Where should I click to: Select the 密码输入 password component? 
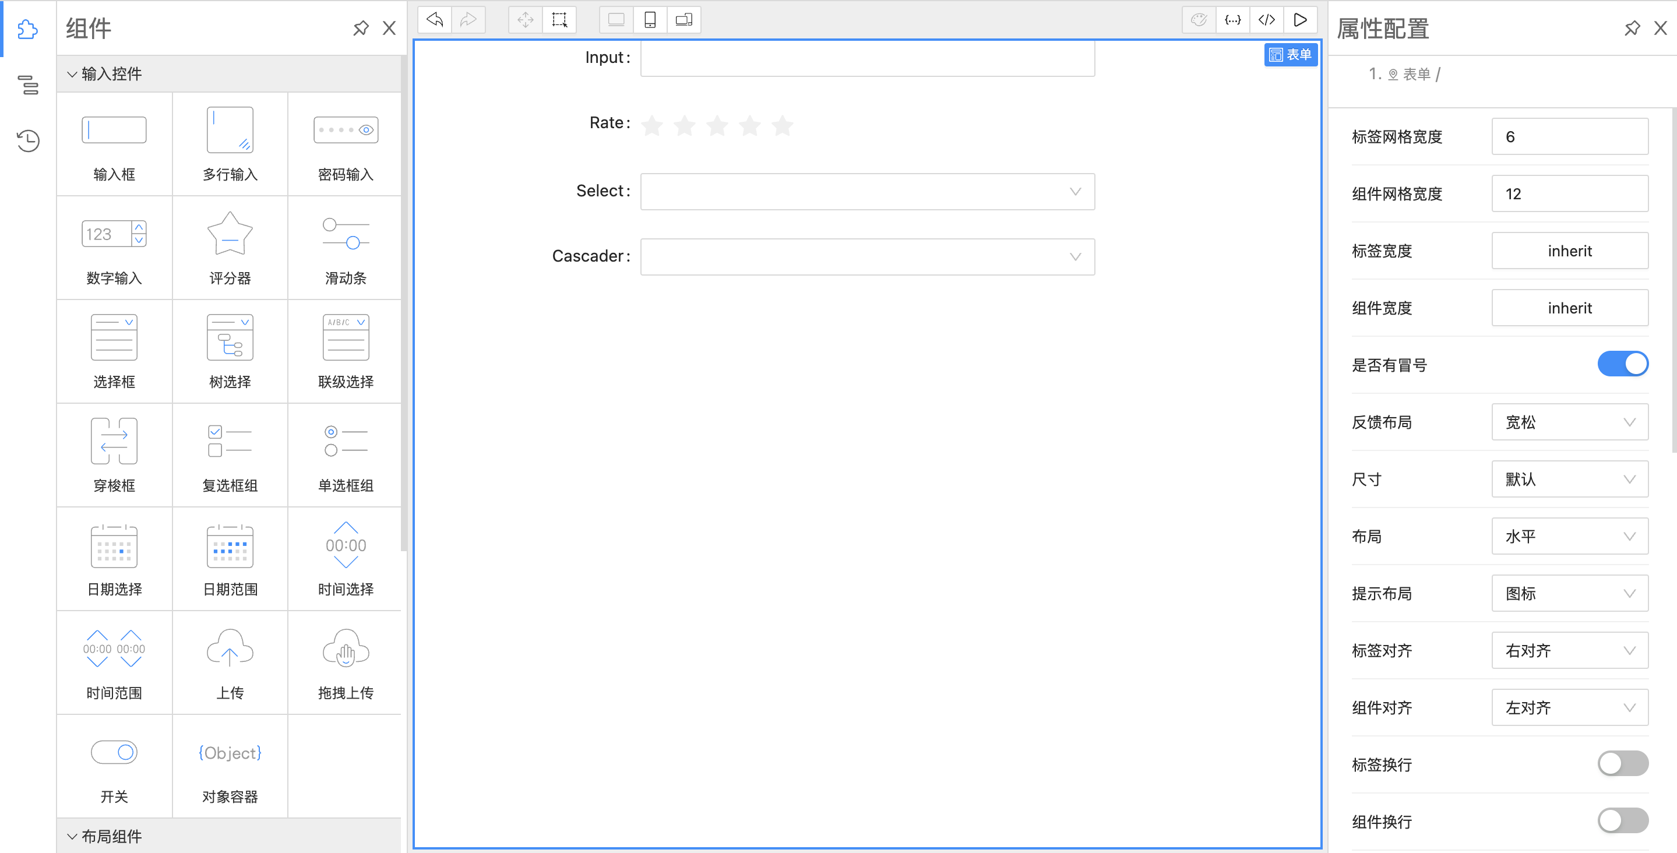coord(345,144)
